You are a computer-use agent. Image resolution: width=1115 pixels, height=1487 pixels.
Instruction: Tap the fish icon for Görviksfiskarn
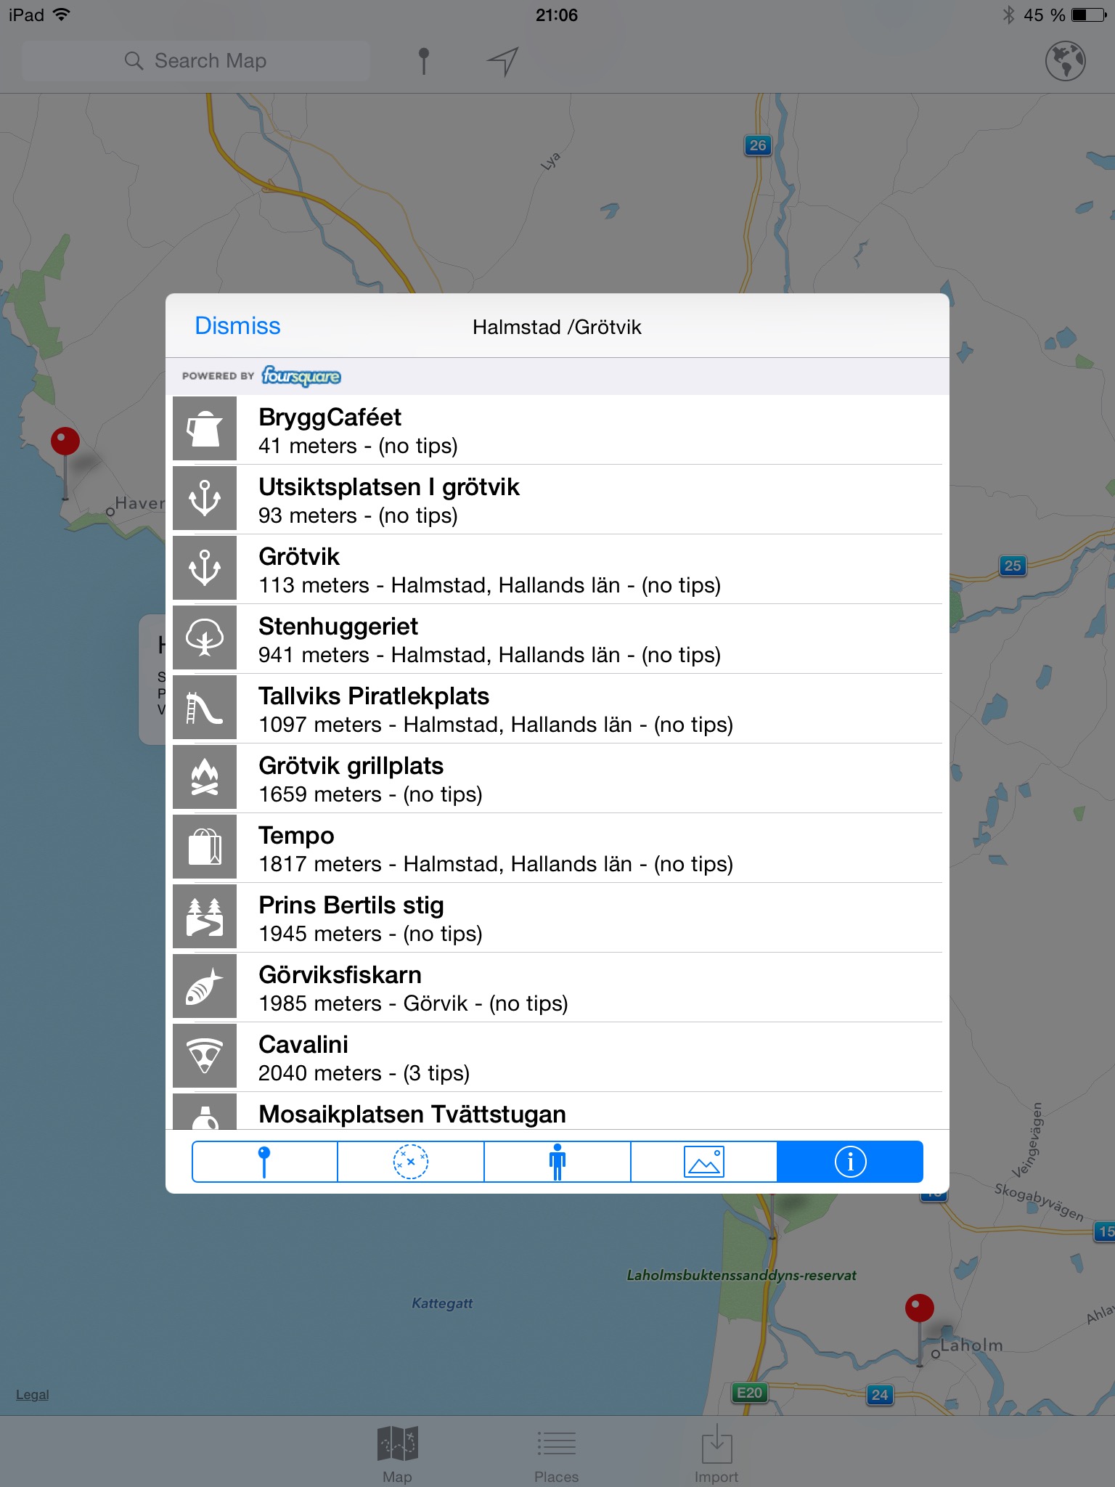(205, 986)
